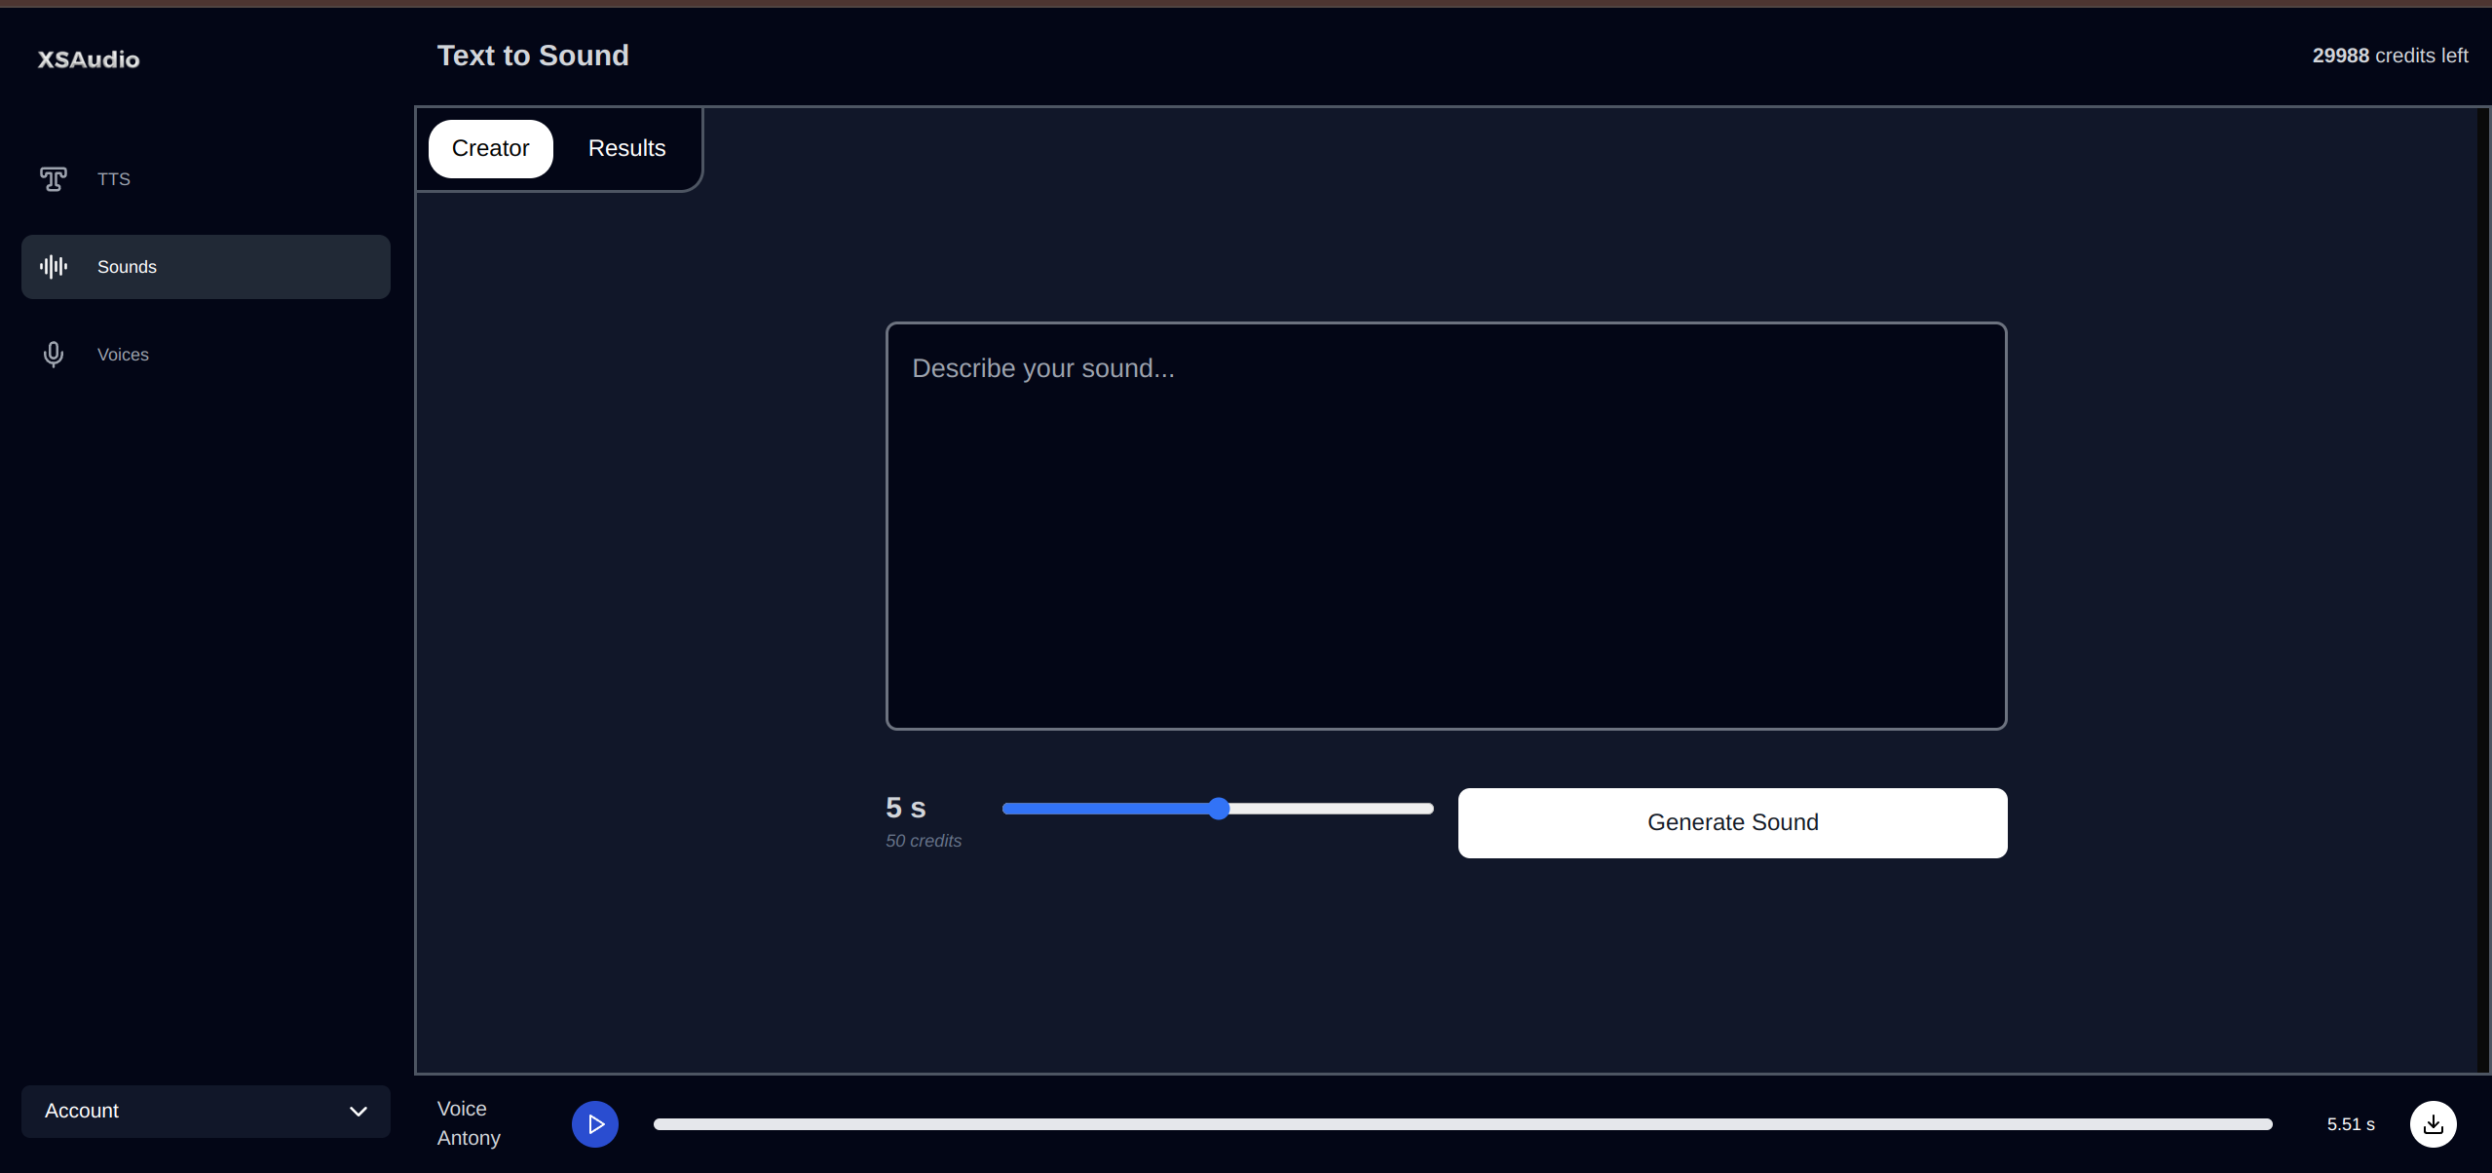Image resolution: width=2492 pixels, height=1173 pixels.
Task: Click the Sounds waveform icon
Action: pyautogui.click(x=54, y=267)
